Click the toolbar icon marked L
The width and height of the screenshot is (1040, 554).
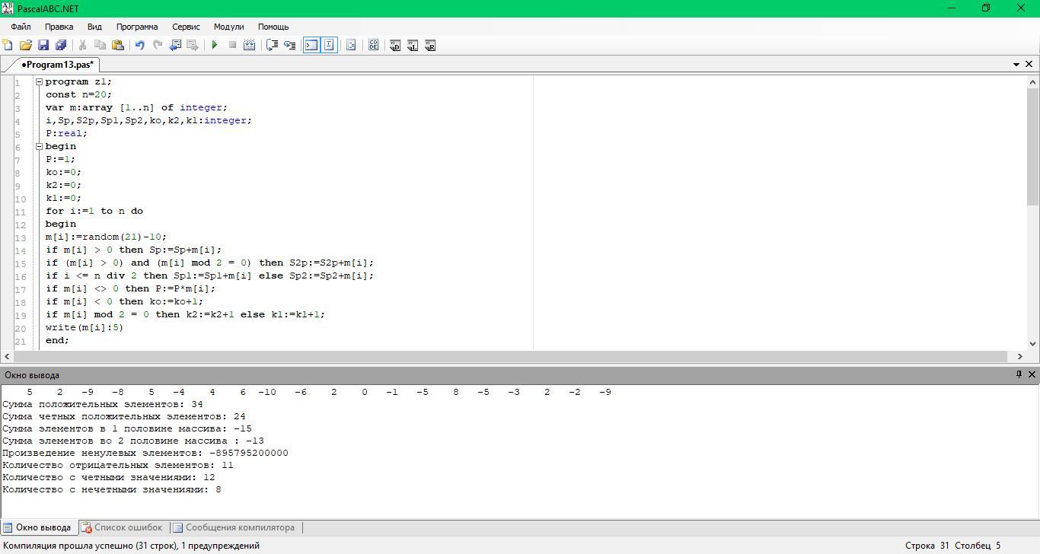[413, 46]
